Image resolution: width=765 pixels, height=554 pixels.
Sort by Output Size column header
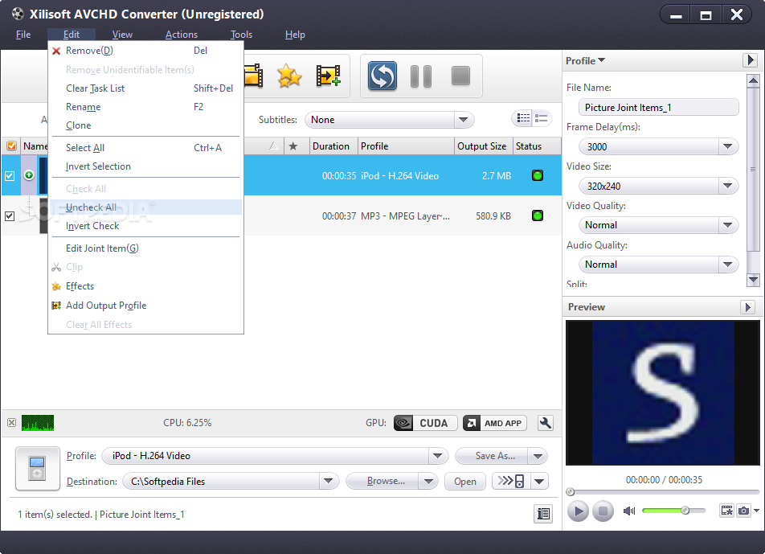coord(483,146)
